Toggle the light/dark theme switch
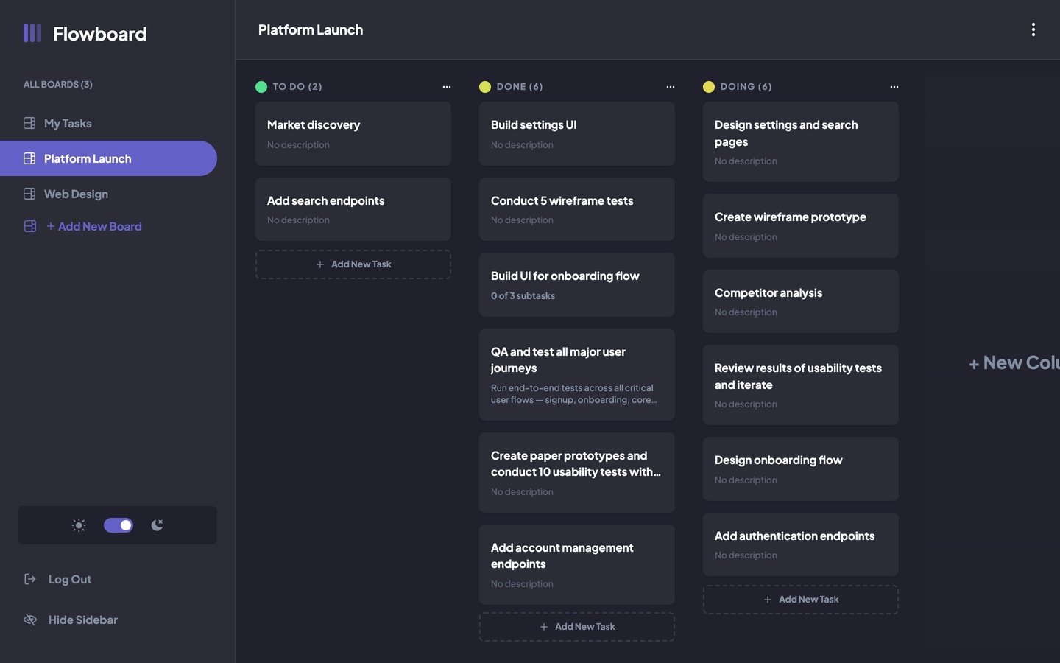This screenshot has width=1060, height=663. click(119, 525)
